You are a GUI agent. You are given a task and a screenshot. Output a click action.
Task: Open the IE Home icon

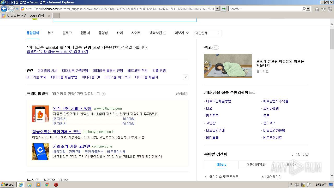pyautogui.click(x=317, y=9)
